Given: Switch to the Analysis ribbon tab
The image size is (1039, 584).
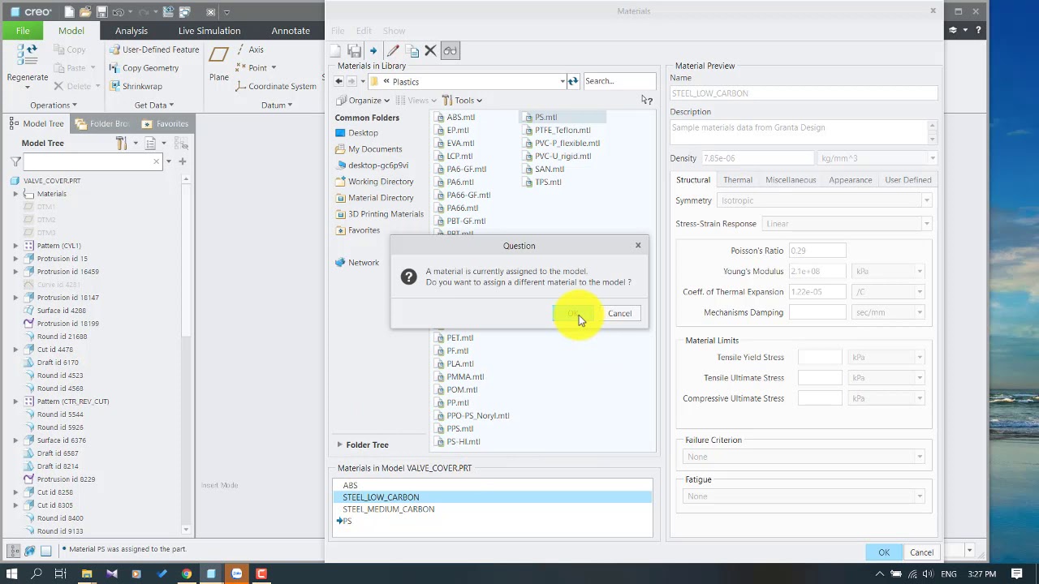Looking at the screenshot, I should click(131, 31).
